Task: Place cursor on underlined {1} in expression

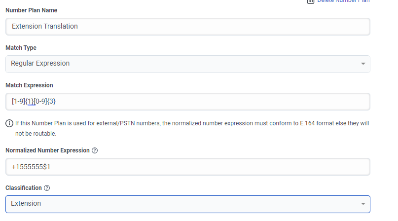Action: click(x=31, y=102)
